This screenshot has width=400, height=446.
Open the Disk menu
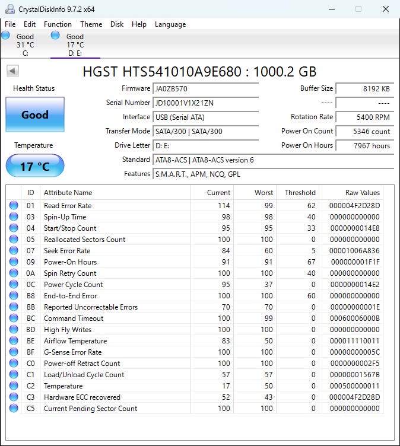pyautogui.click(x=117, y=24)
